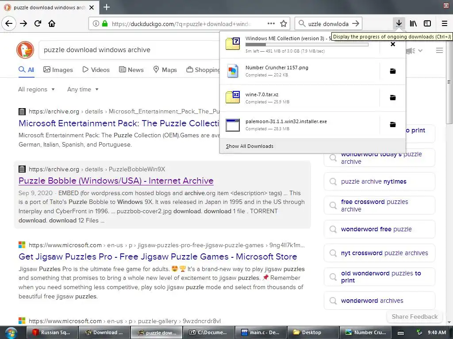The height and width of the screenshot is (339, 453).
Task: Open containing folder for palemoon installer
Action: coord(393,124)
